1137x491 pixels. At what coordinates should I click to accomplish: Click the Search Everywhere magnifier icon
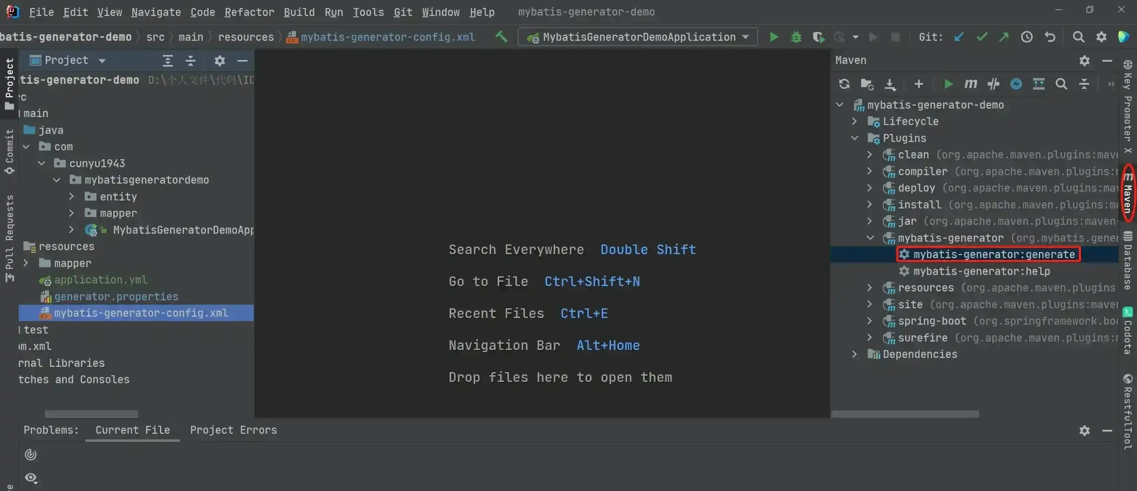click(1078, 37)
